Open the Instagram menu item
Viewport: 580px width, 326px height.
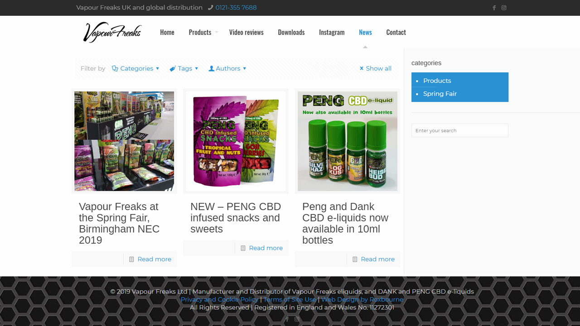click(x=332, y=32)
